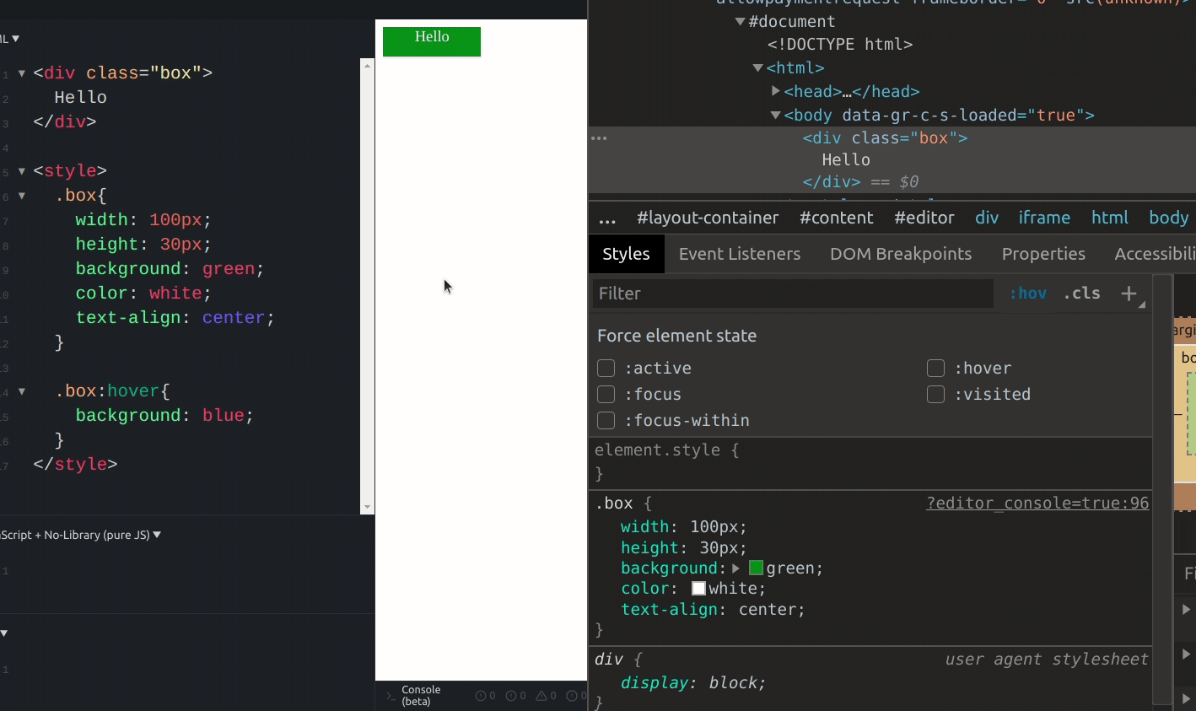Image resolution: width=1196 pixels, height=711 pixels.
Task: Click the white color swatch next to color
Action: tap(698, 589)
